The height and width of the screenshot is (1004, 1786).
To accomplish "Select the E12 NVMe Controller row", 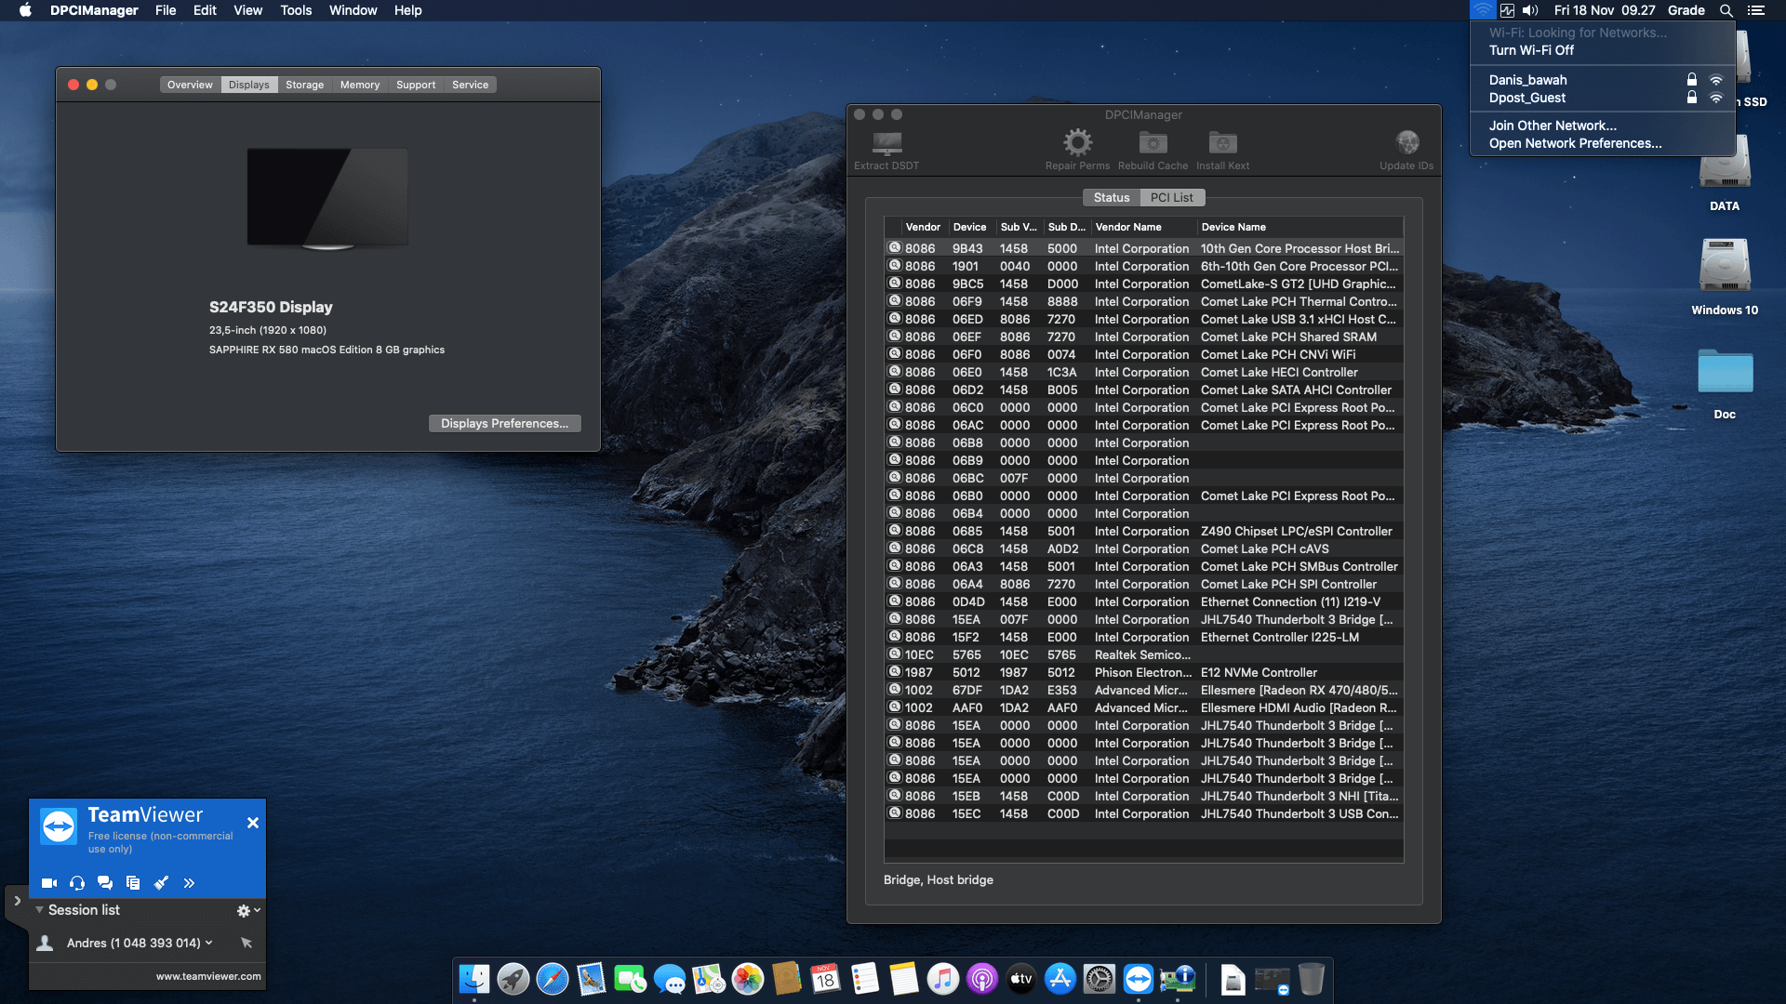I will (x=1143, y=672).
